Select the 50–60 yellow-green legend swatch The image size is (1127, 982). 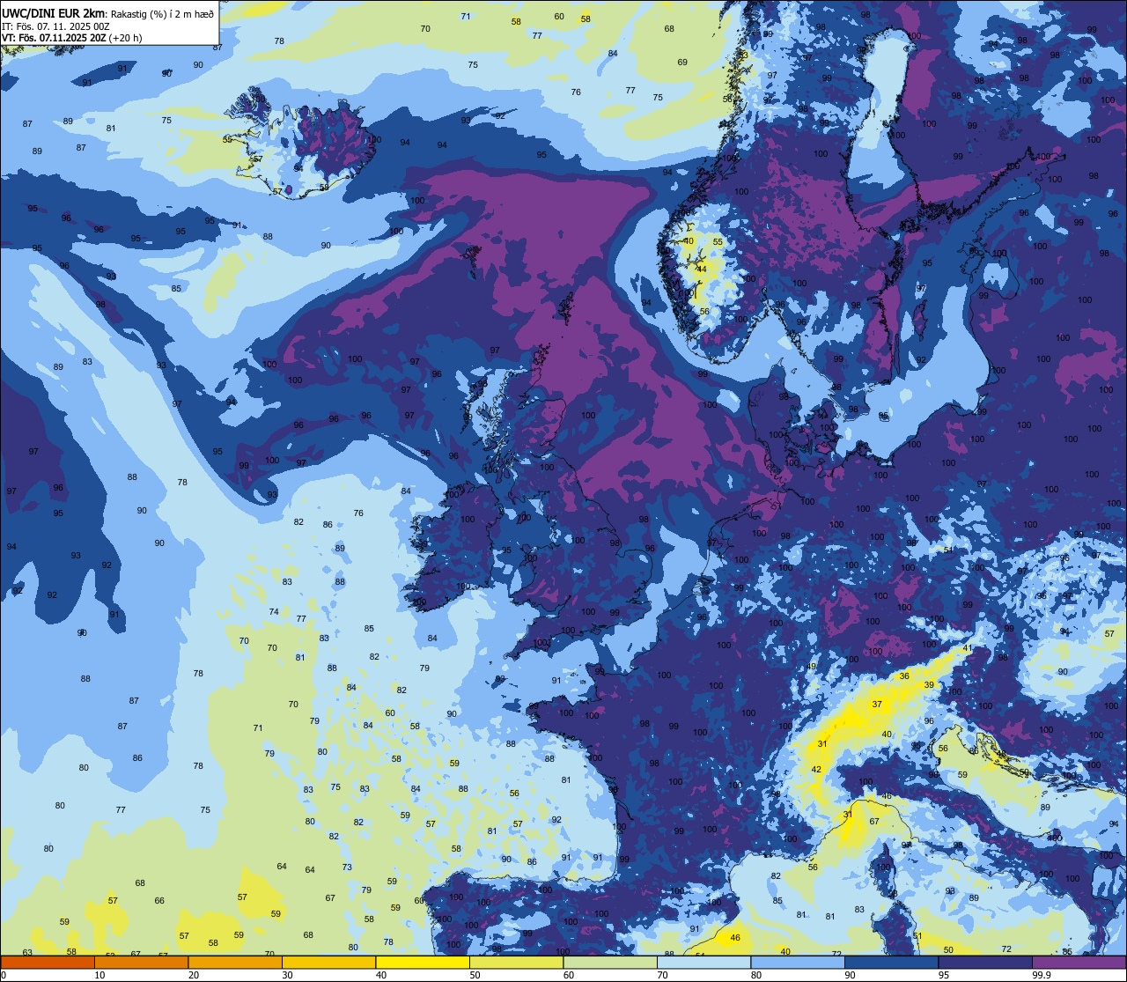tap(516, 963)
